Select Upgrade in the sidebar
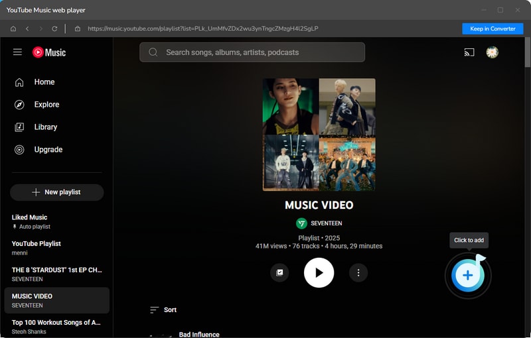The height and width of the screenshot is (338, 531). 48,150
